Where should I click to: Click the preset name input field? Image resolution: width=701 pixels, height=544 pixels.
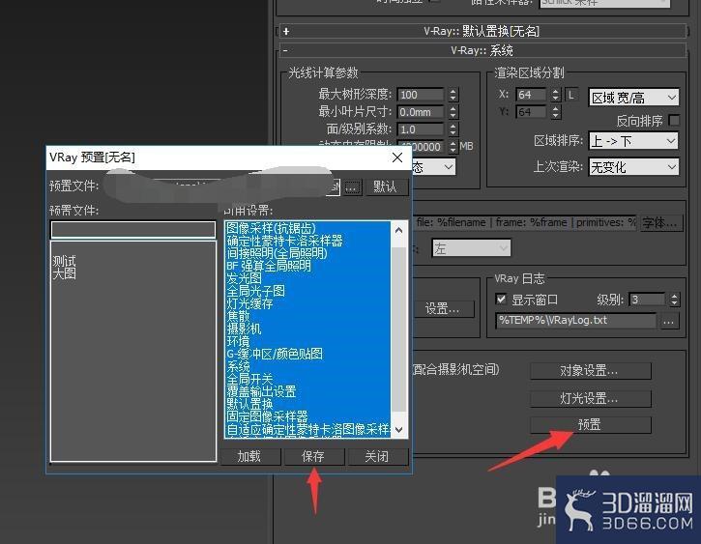coord(133,230)
